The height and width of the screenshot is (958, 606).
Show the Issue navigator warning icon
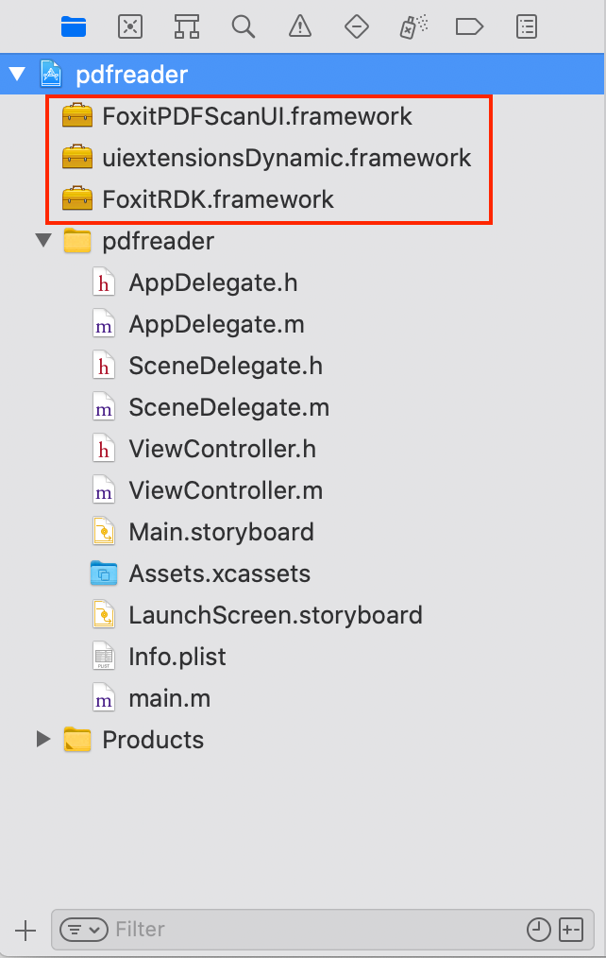pyautogui.click(x=300, y=26)
